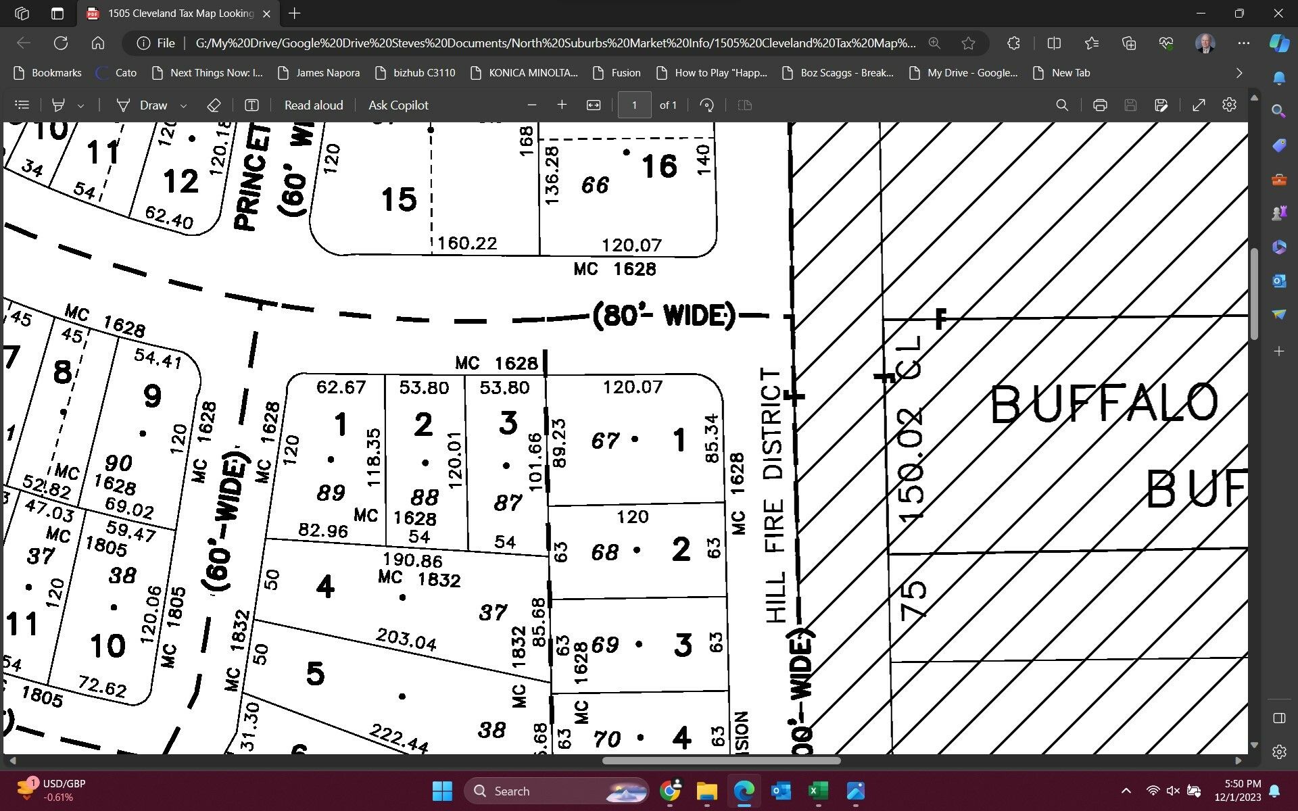1298x811 pixels.
Task: Expand the Highlight color dropdown arrow
Action: point(81,105)
